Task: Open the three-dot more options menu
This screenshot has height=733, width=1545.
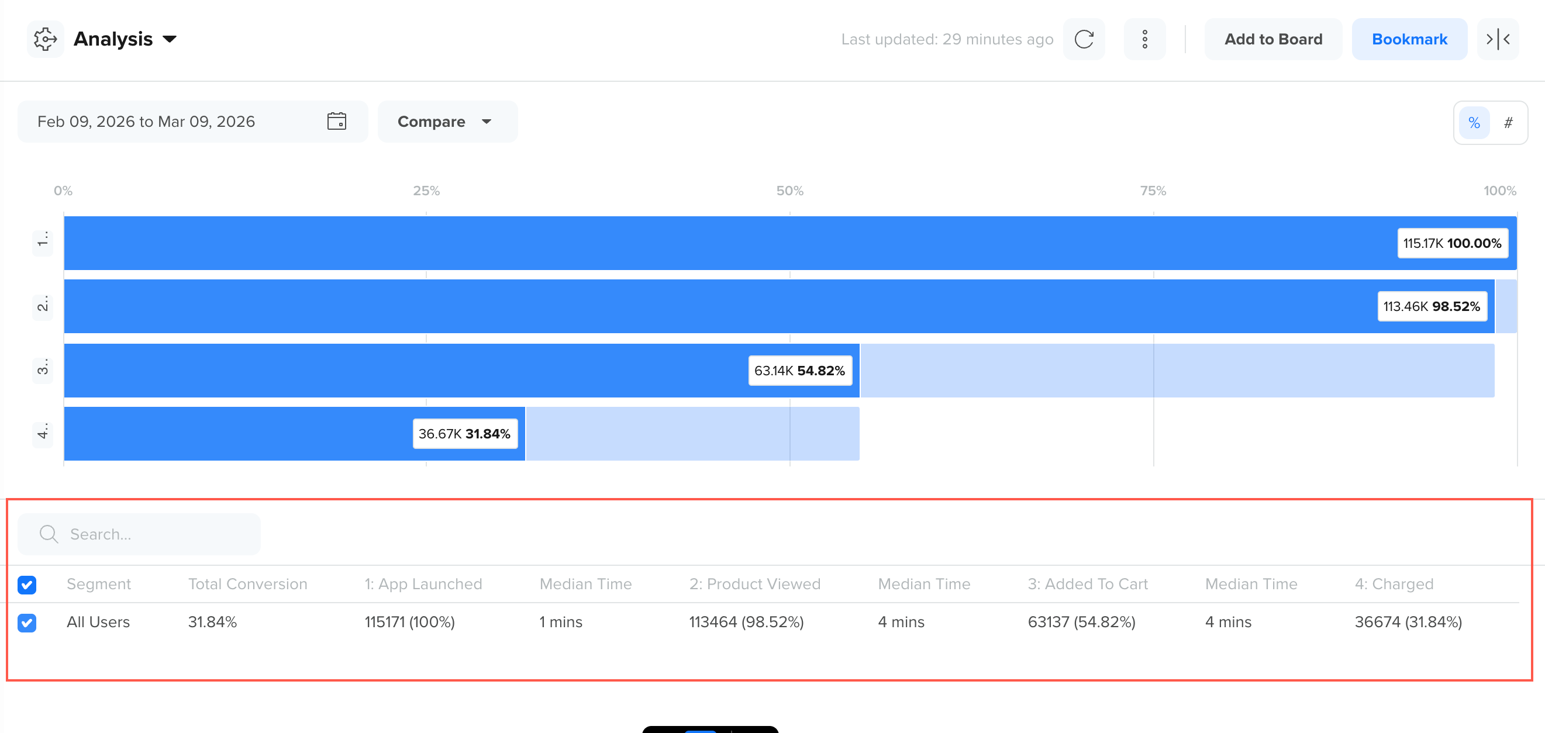Action: click(x=1144, y=39)
